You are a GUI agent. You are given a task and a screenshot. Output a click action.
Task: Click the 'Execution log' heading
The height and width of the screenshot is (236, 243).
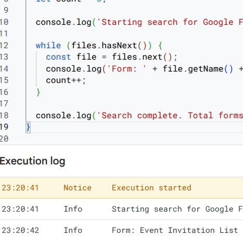pyautogui.click(x=32, y=161)
